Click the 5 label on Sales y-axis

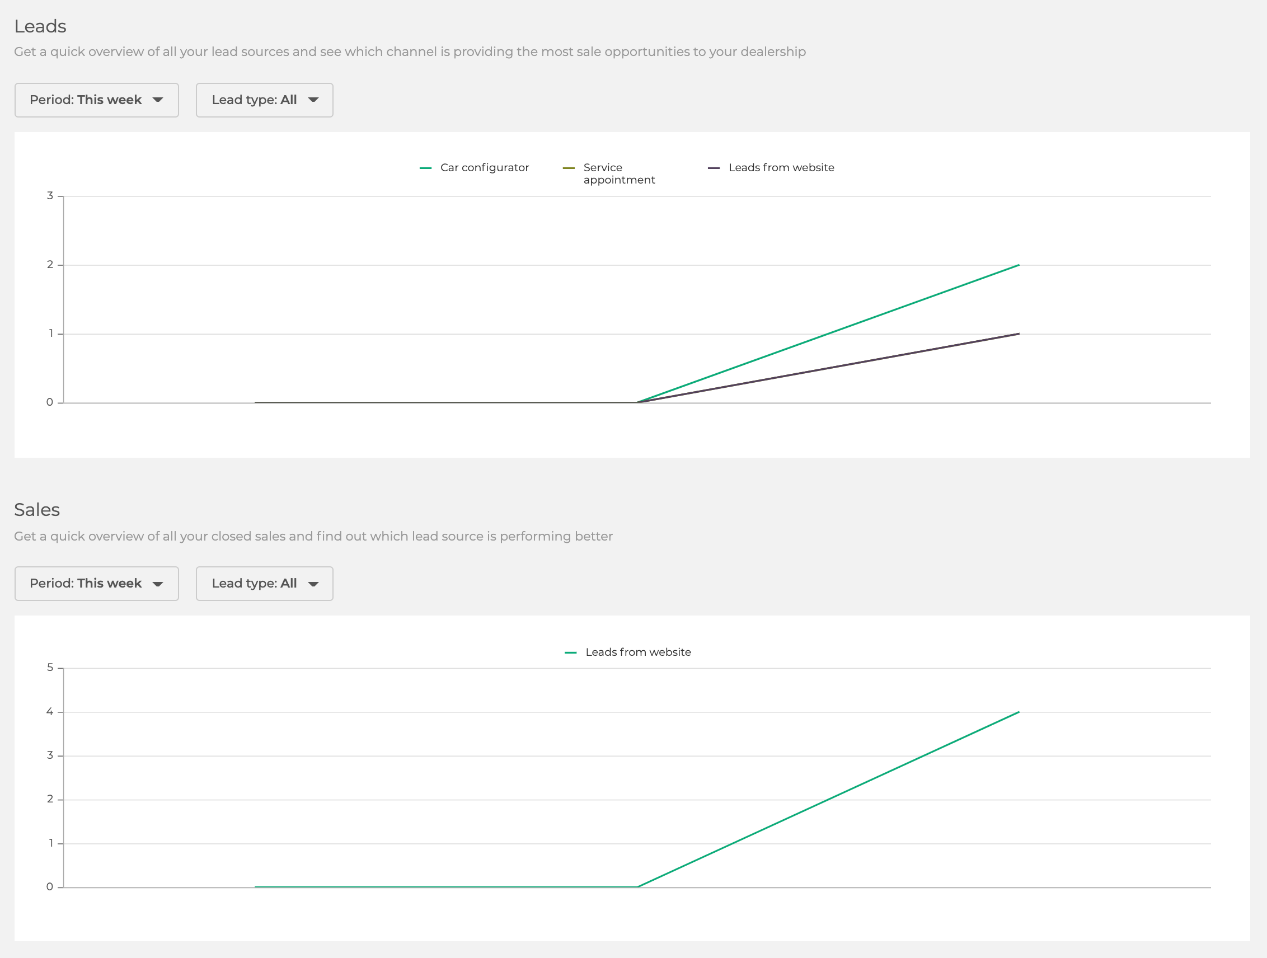tap(50, 668)
